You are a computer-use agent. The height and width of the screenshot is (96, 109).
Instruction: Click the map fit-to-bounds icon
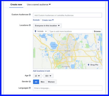point(98,49)
